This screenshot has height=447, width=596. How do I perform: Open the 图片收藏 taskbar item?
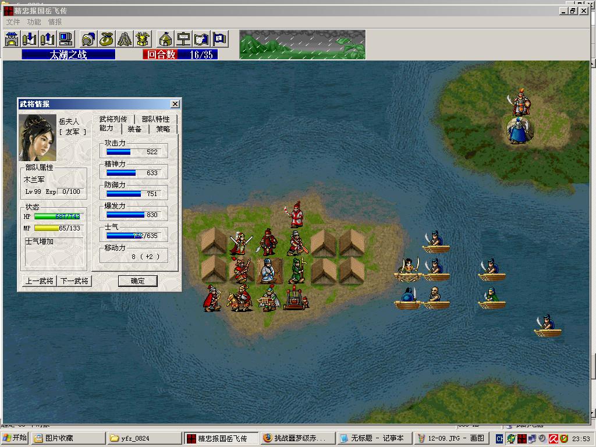coord(69,438)
